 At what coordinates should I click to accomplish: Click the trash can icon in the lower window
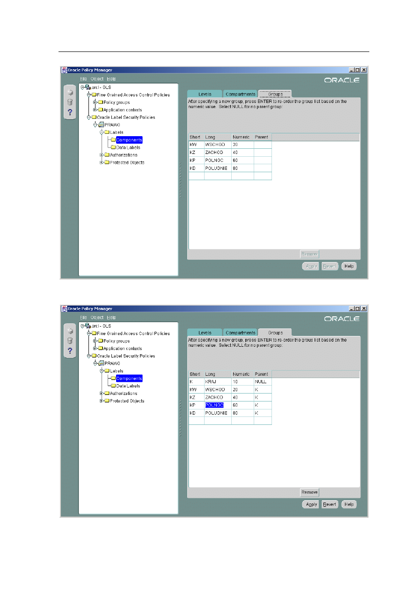click(x=70, y=341)
